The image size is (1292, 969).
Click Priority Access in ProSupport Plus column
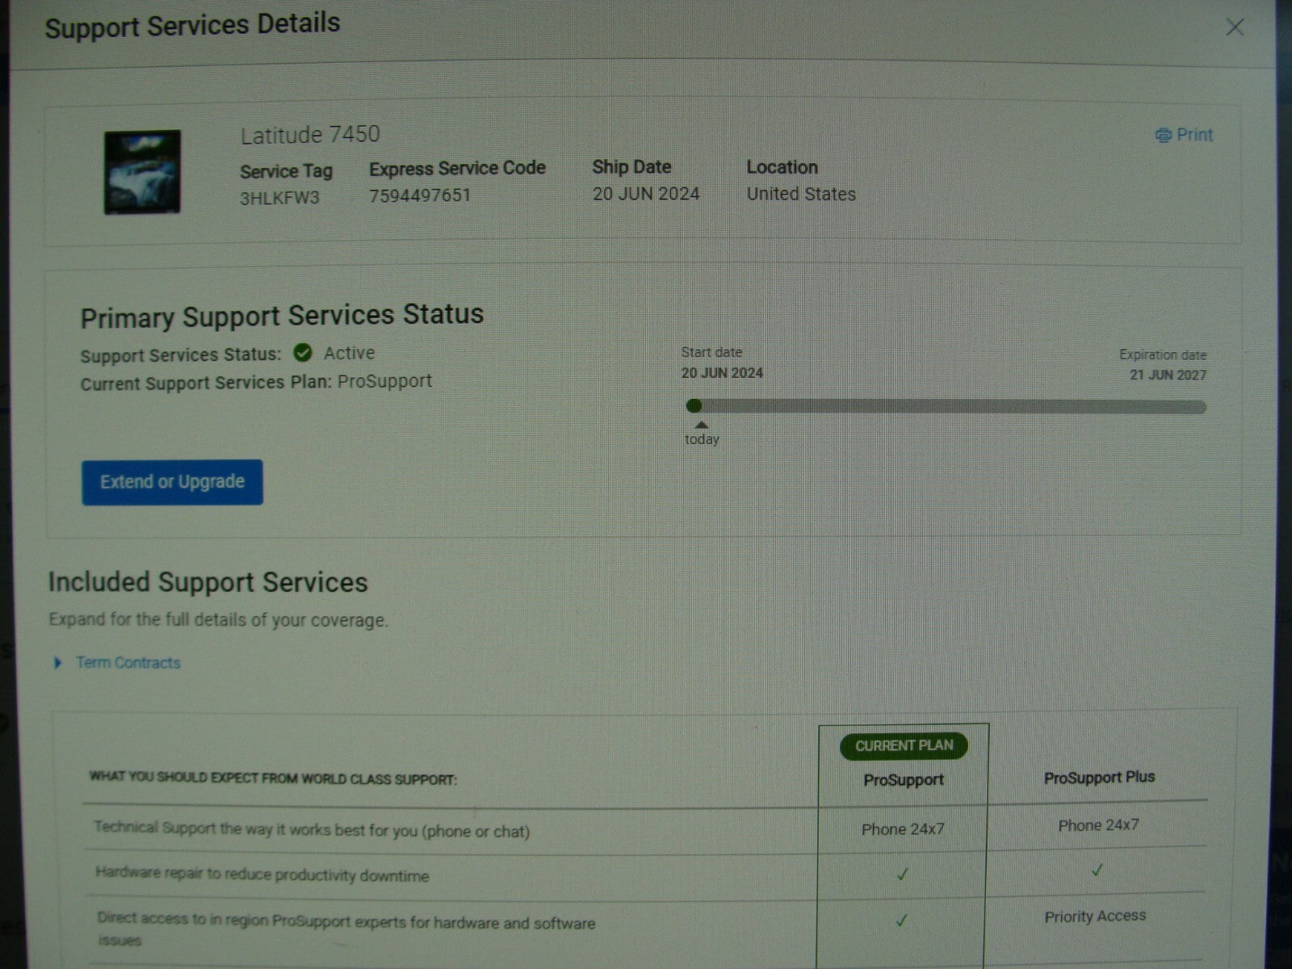click(1094, 917)
